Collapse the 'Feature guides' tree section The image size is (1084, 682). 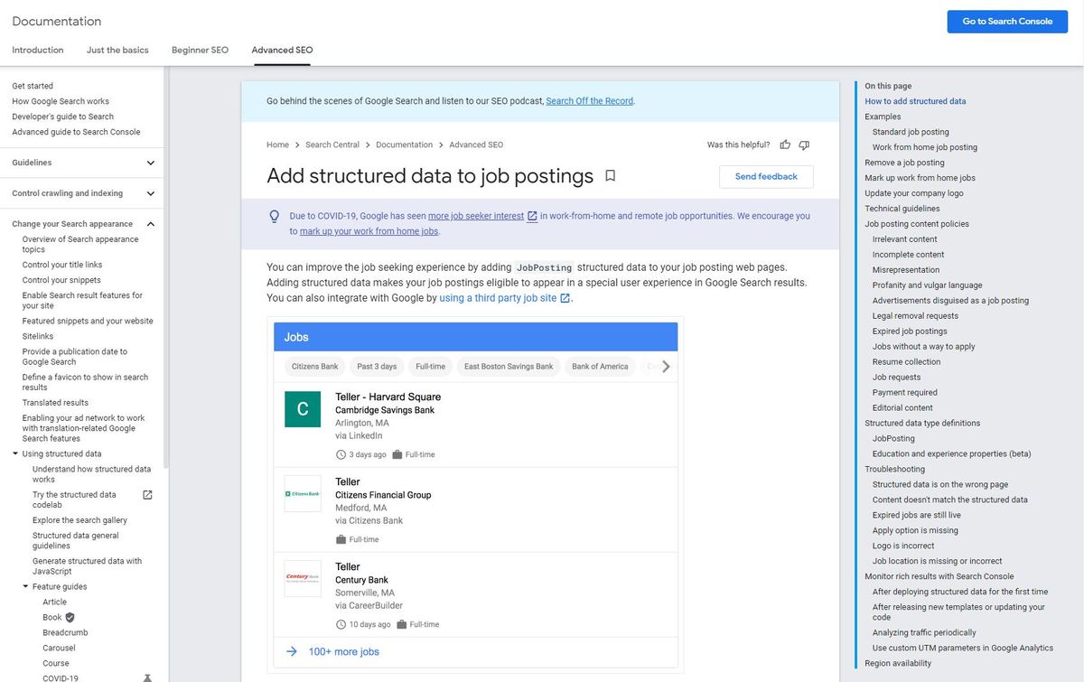[x=24, y=586]
